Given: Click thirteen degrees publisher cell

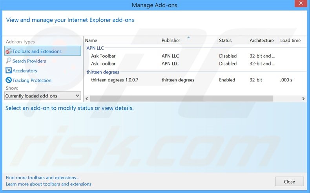Looking at the screenshot, I should [x=178, y=80].
